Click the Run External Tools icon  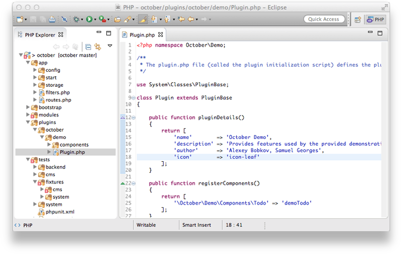102,19
